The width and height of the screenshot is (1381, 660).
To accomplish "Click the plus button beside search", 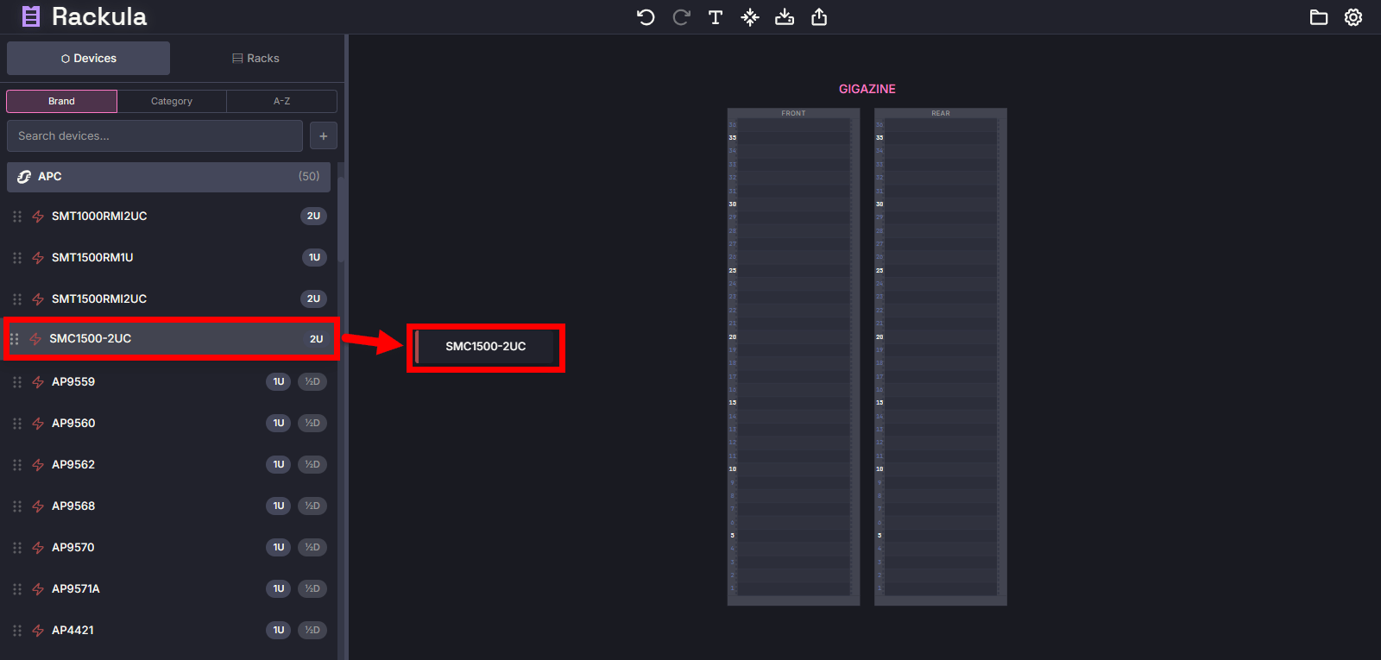I will [324, 135].
